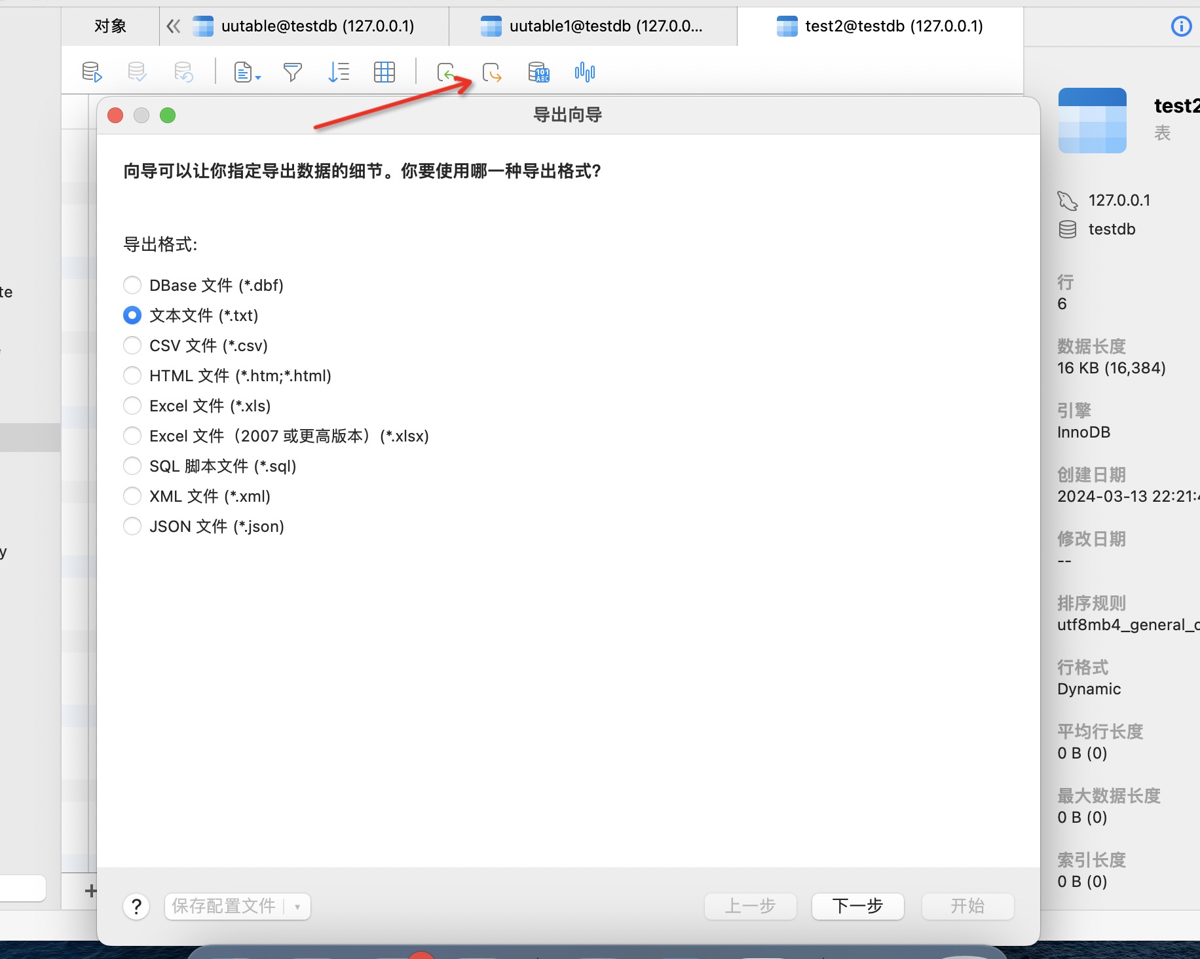Open the 对象 objects tab
Viewport: 1200px width, 959px height.
coord(110,26)
